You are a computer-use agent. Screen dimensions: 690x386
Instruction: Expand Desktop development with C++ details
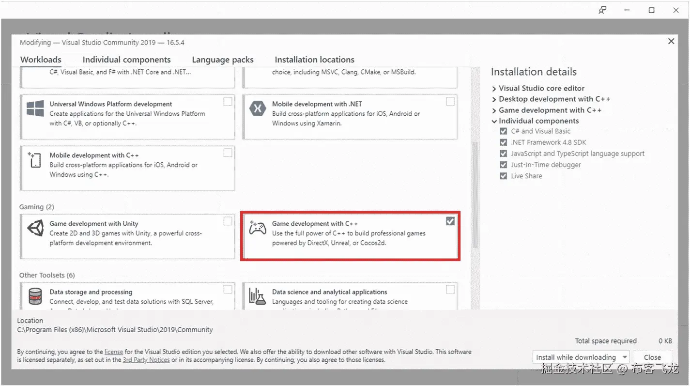(494, 99)
